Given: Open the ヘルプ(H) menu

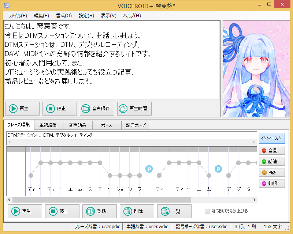Looking at the screenshot, I should coord(132,16).
